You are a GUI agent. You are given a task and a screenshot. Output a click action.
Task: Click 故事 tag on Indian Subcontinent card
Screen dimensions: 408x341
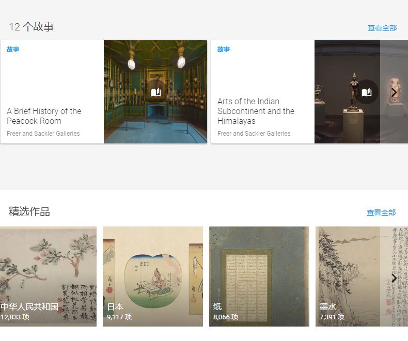(x=224, y=49)
